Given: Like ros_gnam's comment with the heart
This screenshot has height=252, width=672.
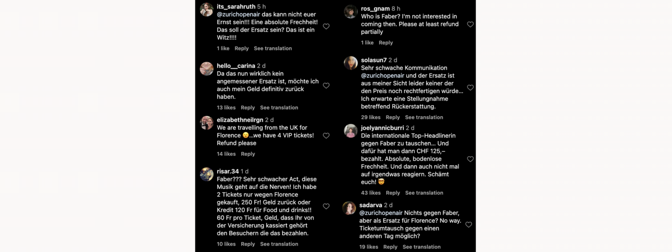Looking at the screenshot, I should click(x=470, y=24).
